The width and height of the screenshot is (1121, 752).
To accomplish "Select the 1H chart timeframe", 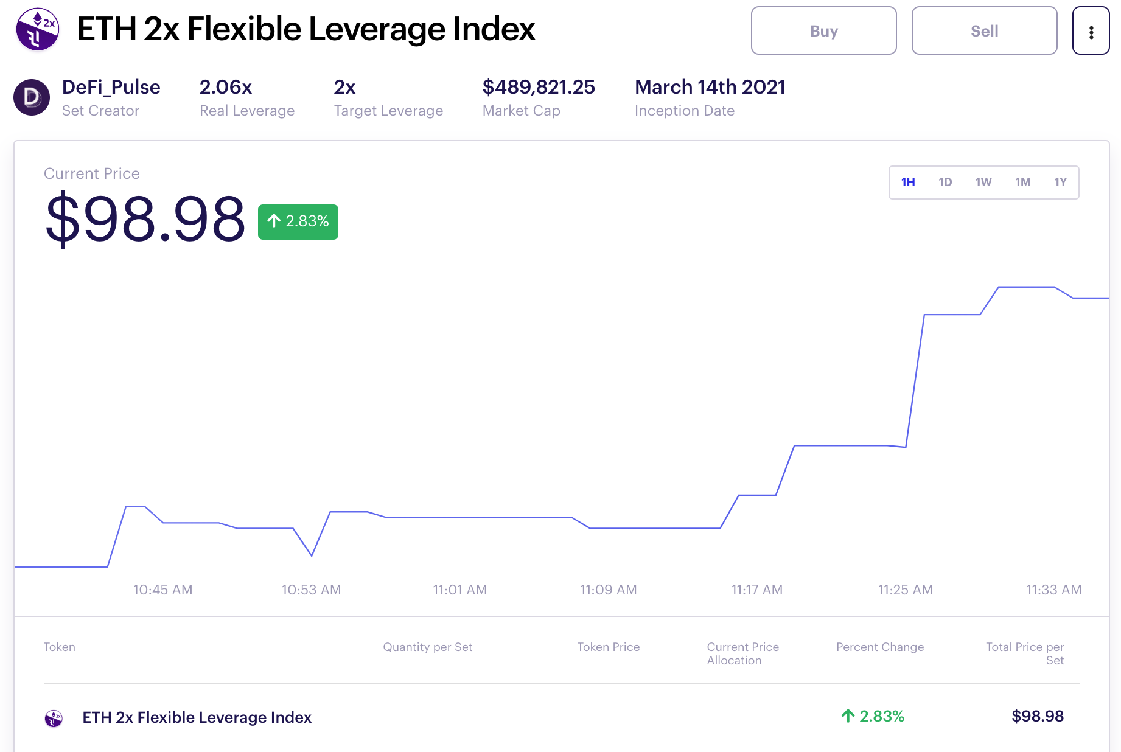I will [x=908, y=183].
